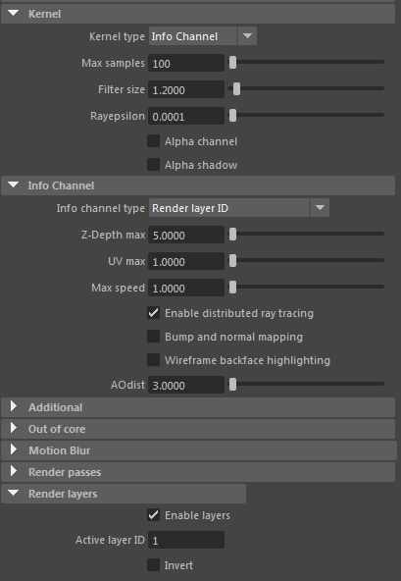Enable the Invert checkbox
Image resolution: width=401 pixels, height=581 pixels.
pyautogui.click(x=153, y=565)
